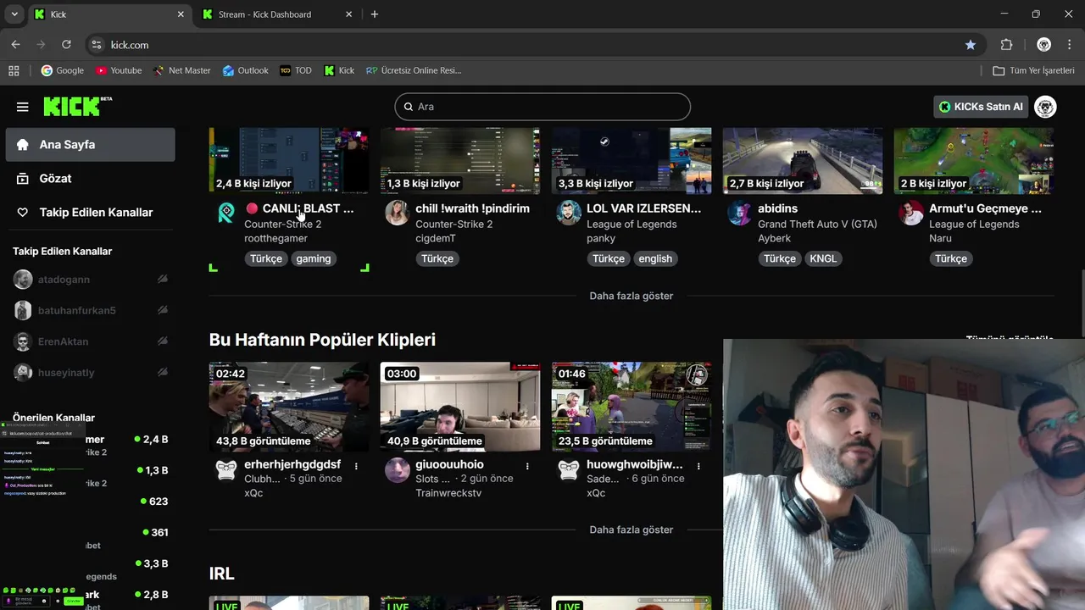1085x610 pixels.
Task: Open a new browser tab
Action: click(x=375, y=14)
